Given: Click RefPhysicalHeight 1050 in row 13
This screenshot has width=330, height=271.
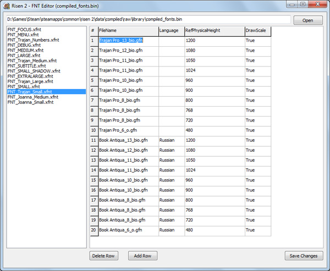Looking at the screenshot, I should [215, 161].
